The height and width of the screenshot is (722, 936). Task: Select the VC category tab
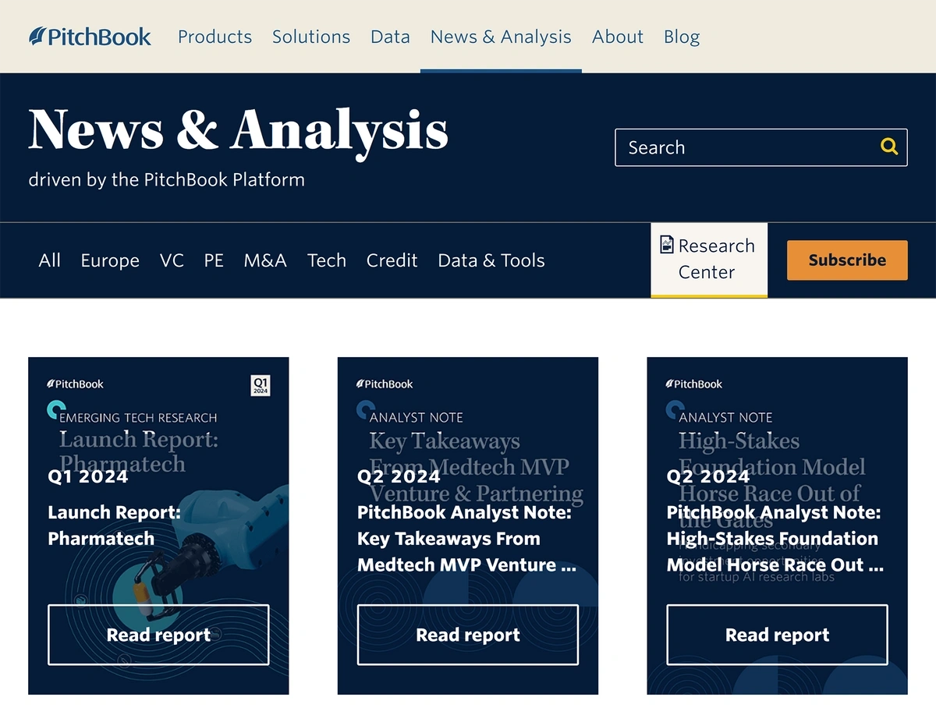point(172,260)
